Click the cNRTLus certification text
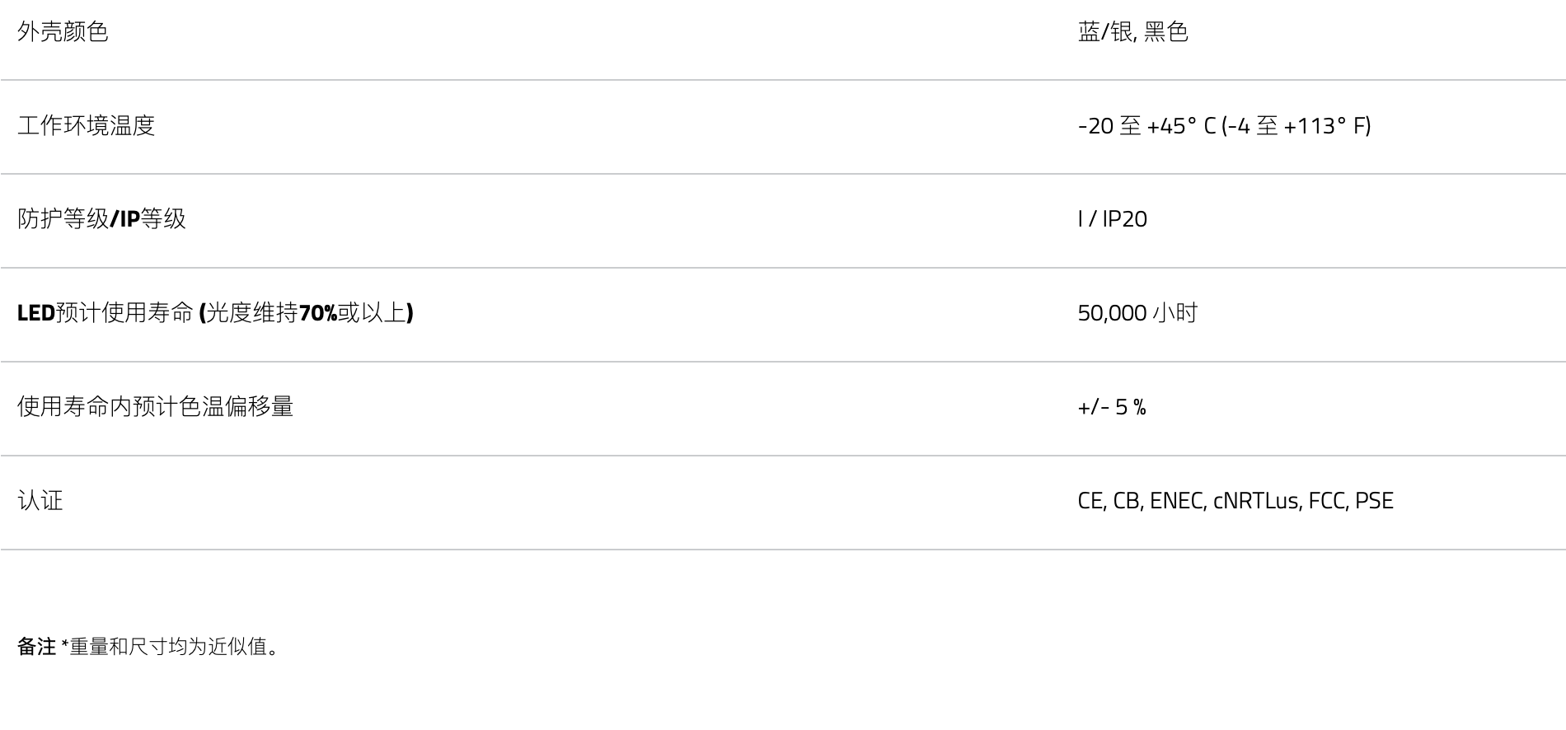Screen dimensions: 1566x730 click(x=1258, y=501)
